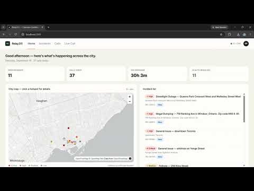
Task: Click New status tag on Illegal Dumping
Action: pos(160,122)
